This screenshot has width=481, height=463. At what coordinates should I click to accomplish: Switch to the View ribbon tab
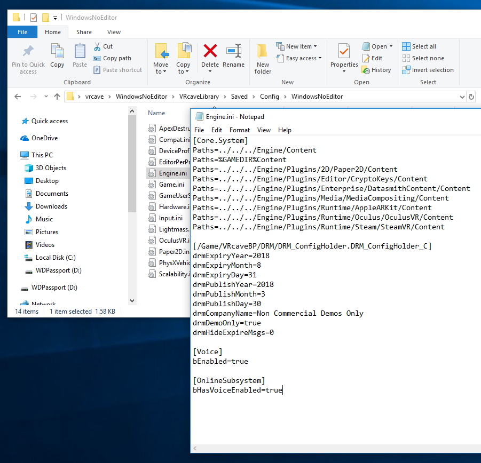114,32
